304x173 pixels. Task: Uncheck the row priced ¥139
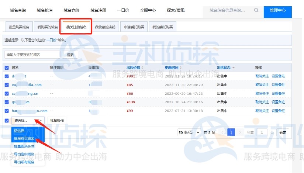(7, 102)
